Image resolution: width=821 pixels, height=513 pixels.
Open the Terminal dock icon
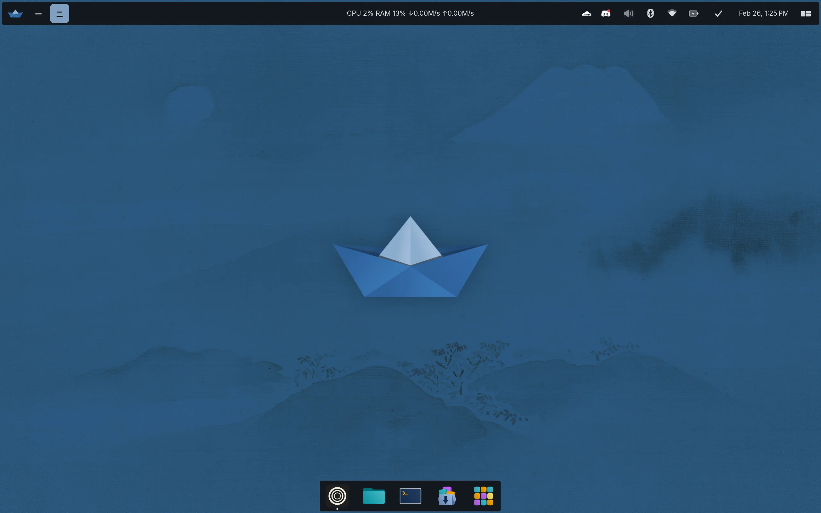(x=410, y=496)
